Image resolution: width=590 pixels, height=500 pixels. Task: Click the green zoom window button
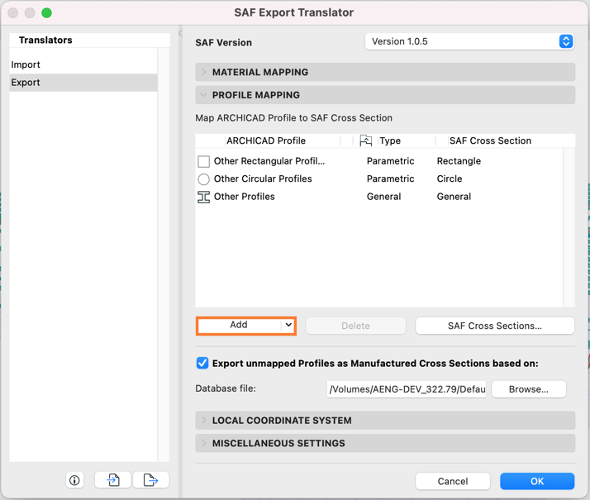46,12
